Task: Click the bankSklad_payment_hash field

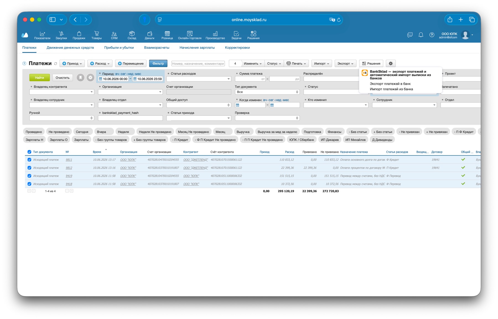Action: click(x=130, y=118)
